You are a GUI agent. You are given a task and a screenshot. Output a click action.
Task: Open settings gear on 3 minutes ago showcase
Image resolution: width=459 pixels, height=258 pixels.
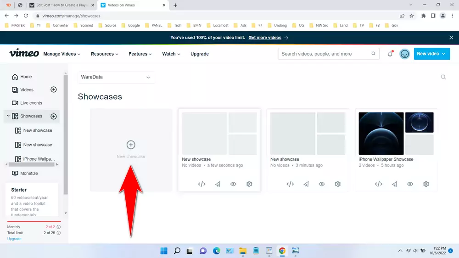337,184
